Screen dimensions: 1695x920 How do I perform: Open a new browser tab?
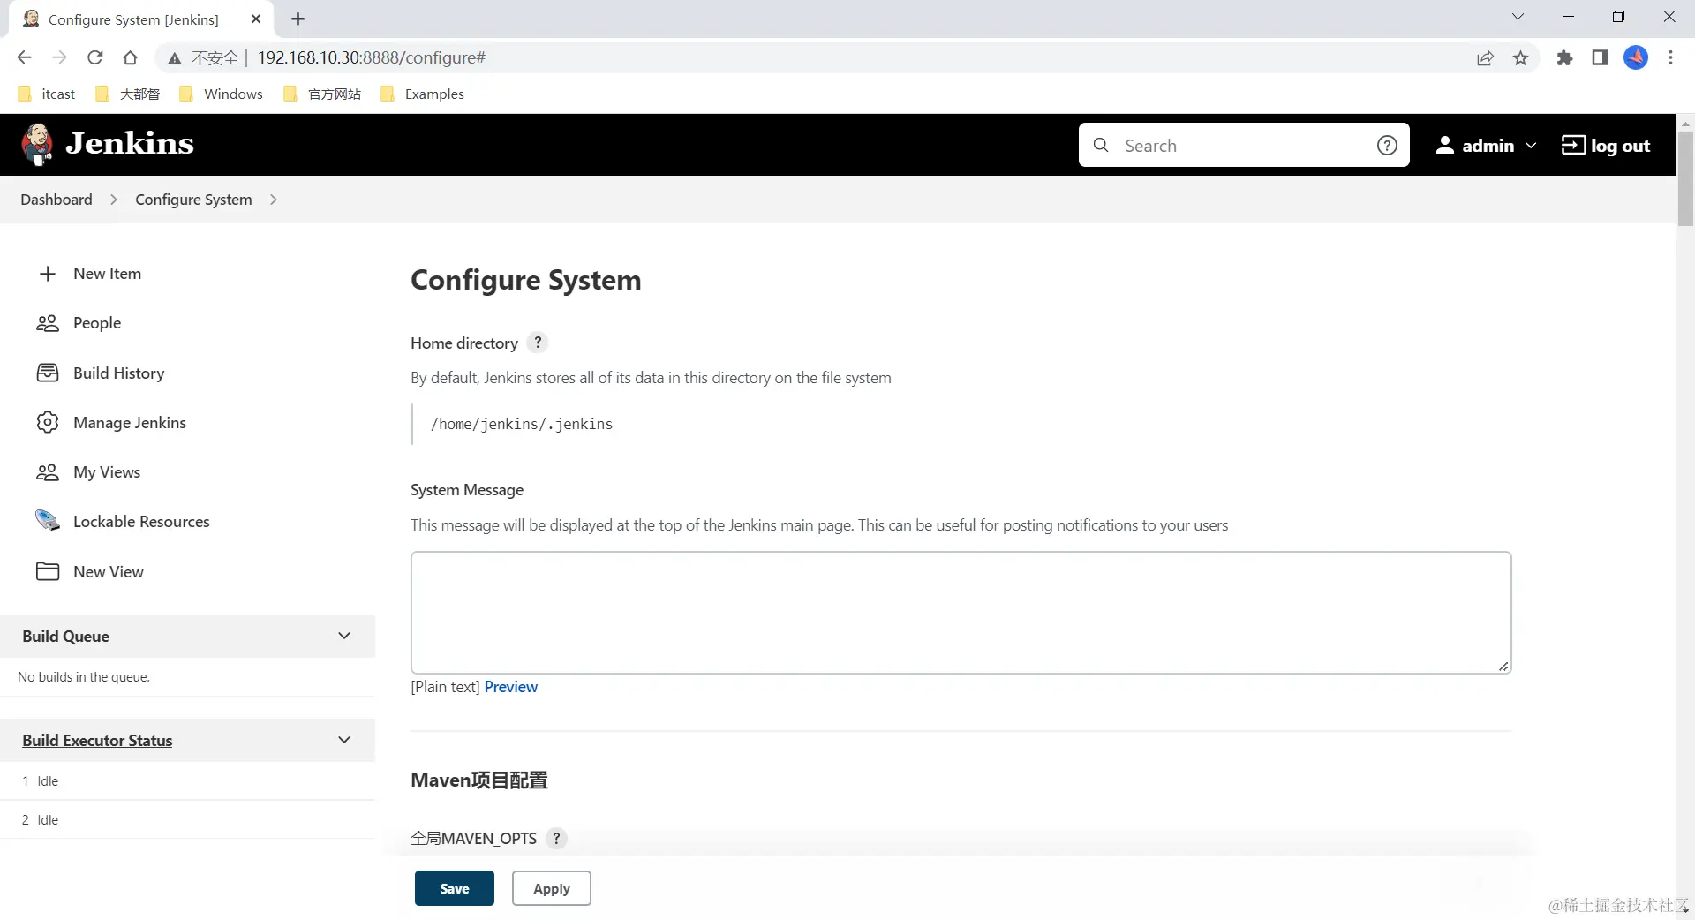(298, 19)
